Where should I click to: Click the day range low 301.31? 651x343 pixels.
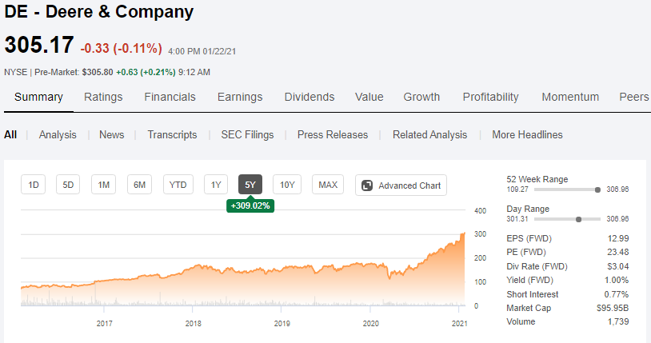coord(517,219)
